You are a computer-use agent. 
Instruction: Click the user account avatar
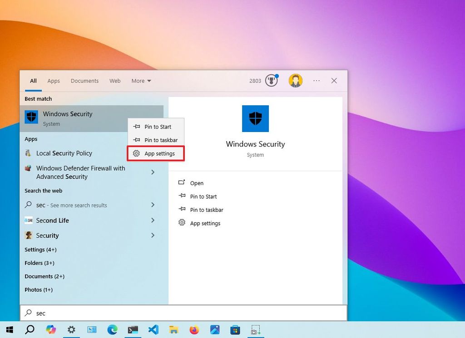(x=296, y=80)
